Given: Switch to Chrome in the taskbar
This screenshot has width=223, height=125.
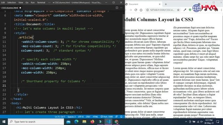Looking at the screenshot, I should click(x=116, y=122).
